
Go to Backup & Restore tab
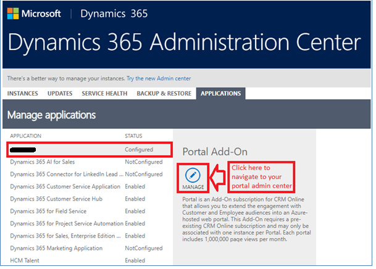click(164, 93)
